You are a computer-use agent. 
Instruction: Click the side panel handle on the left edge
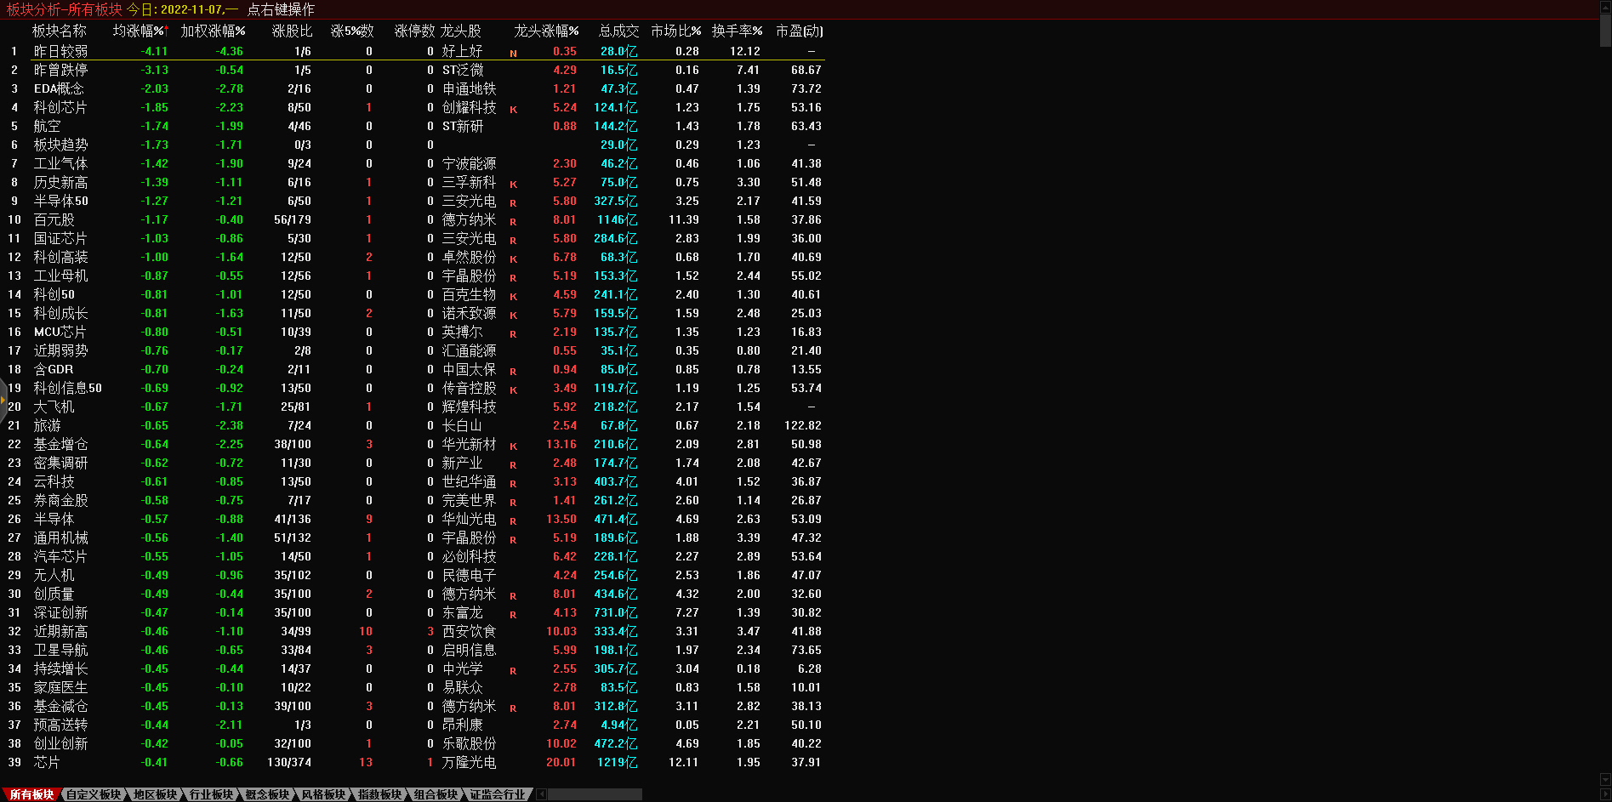pos(3,400)
